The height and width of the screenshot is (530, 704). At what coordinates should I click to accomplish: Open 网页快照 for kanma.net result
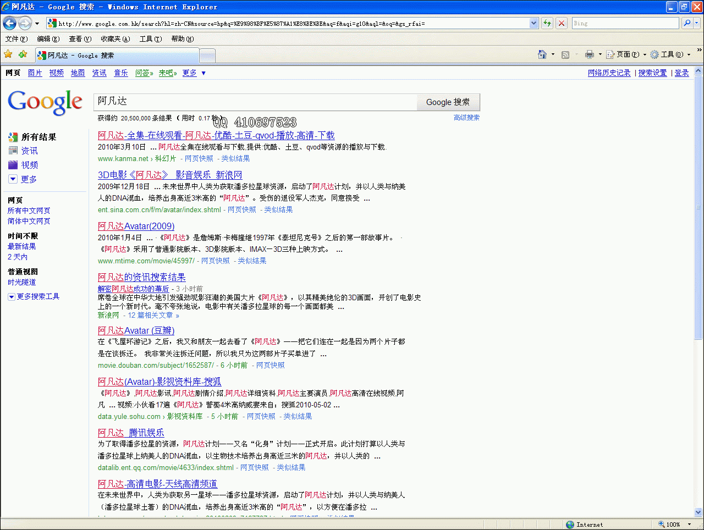199,158
